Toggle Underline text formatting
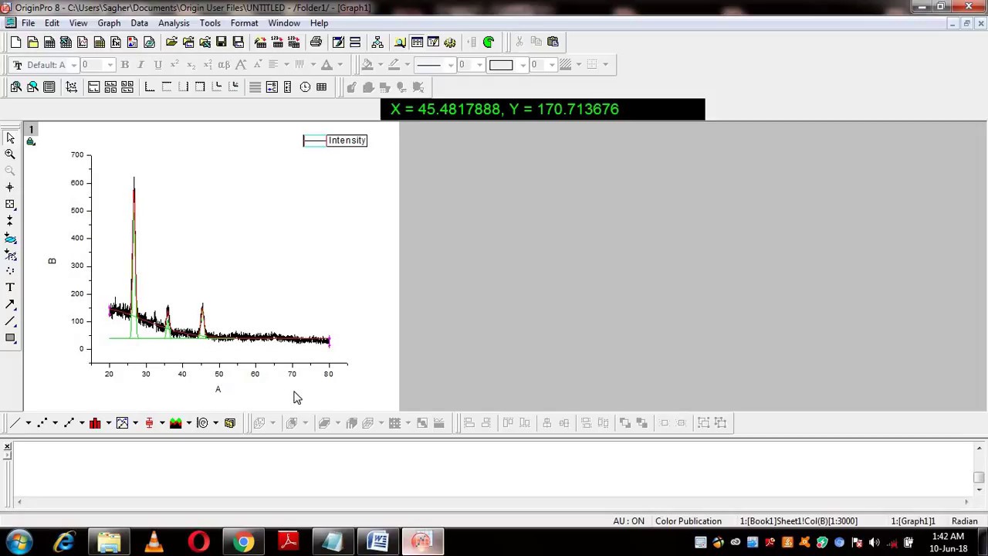Screen dimensions: 988x556 pyautogui.click(x=157, y=65)
